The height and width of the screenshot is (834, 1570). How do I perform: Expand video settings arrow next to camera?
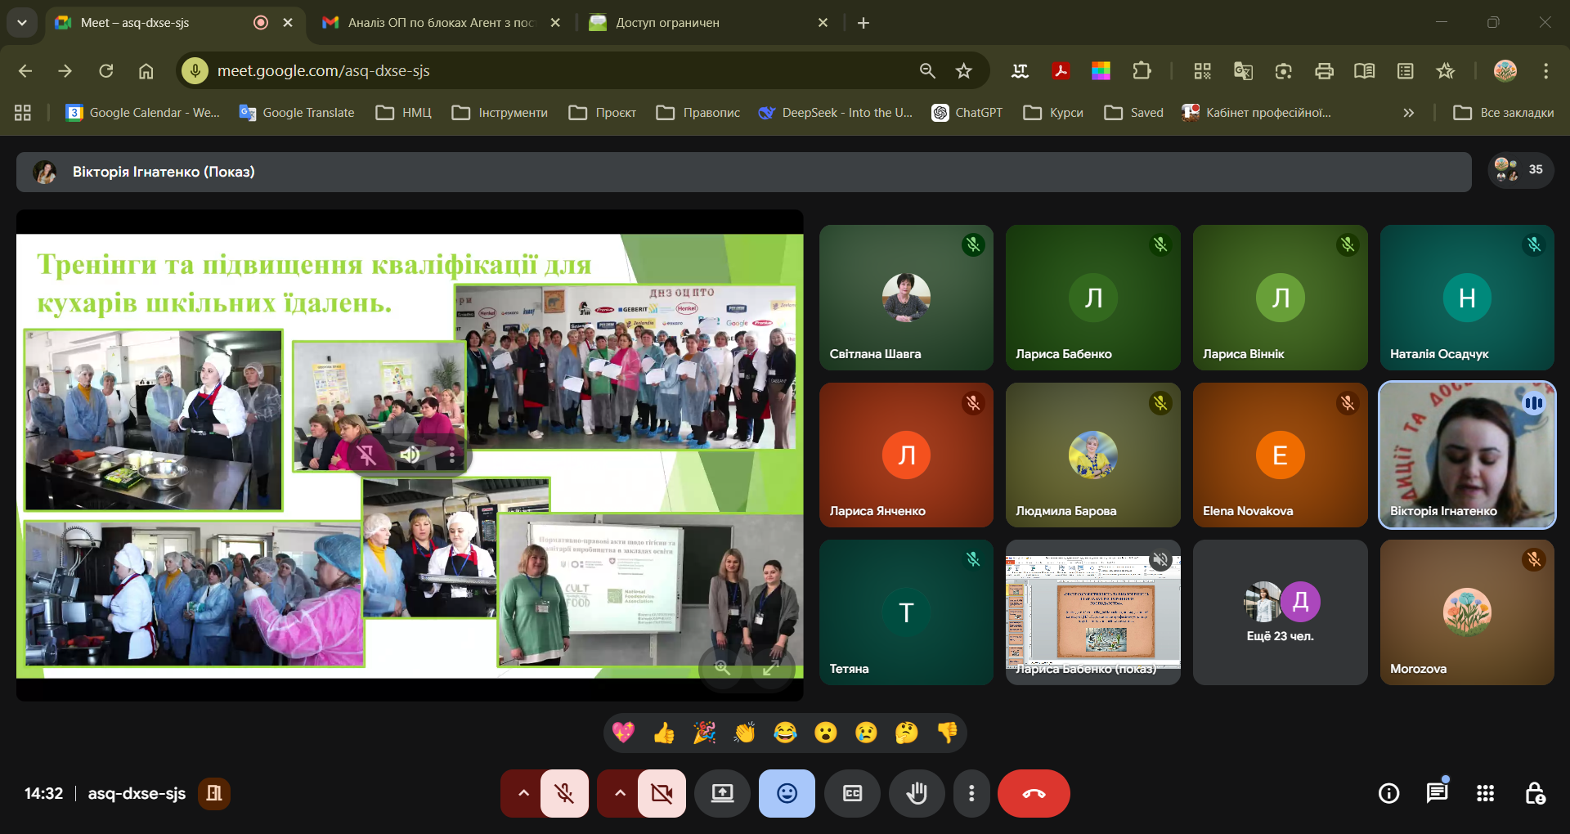620,793
